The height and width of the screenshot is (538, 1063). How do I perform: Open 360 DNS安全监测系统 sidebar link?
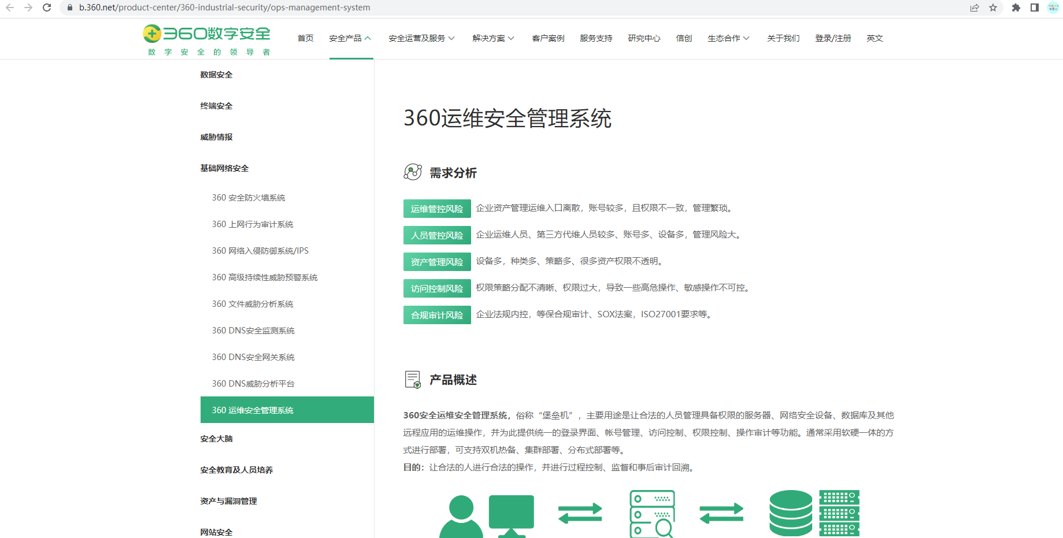click(x=253, y=331)
